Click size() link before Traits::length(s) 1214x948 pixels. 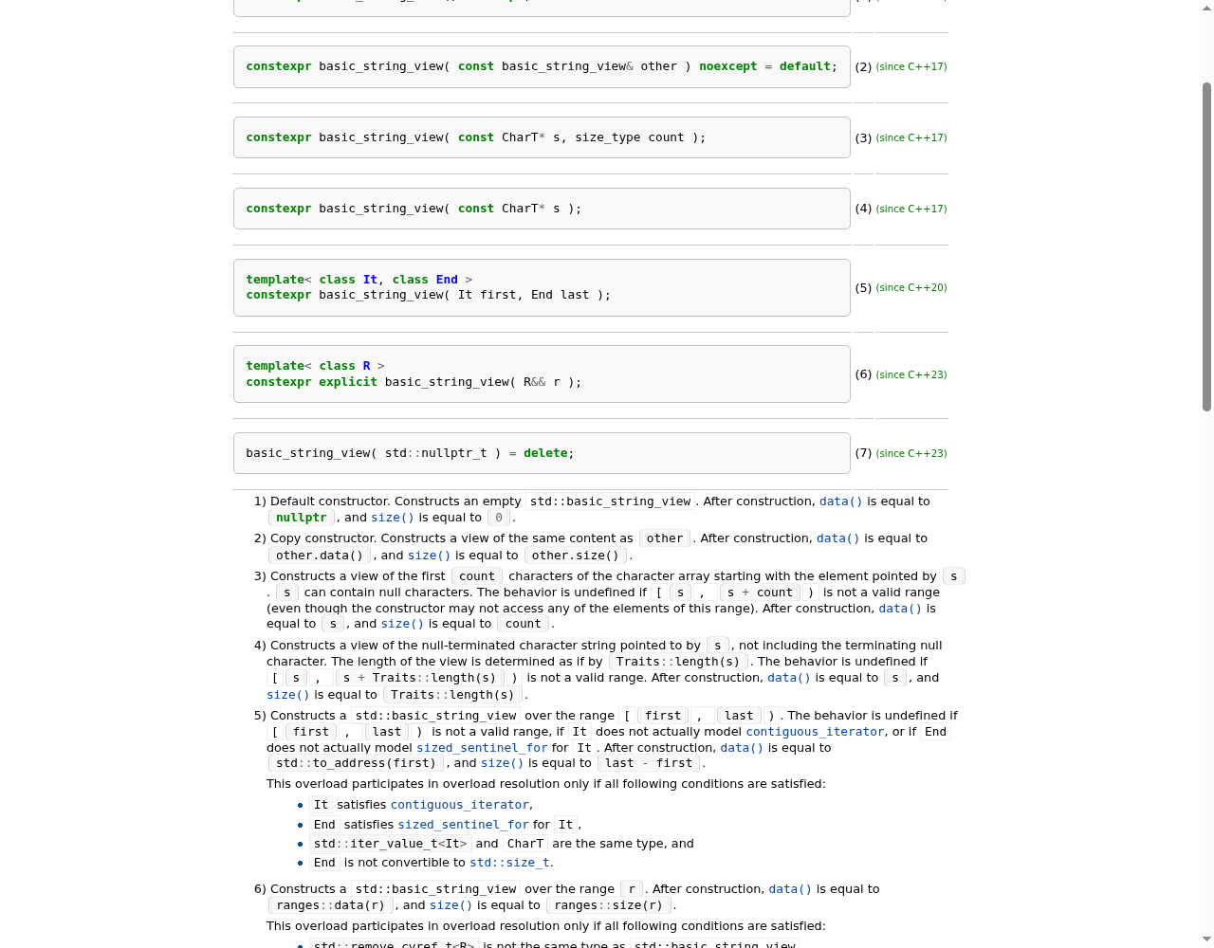click(x=288, y=695)
